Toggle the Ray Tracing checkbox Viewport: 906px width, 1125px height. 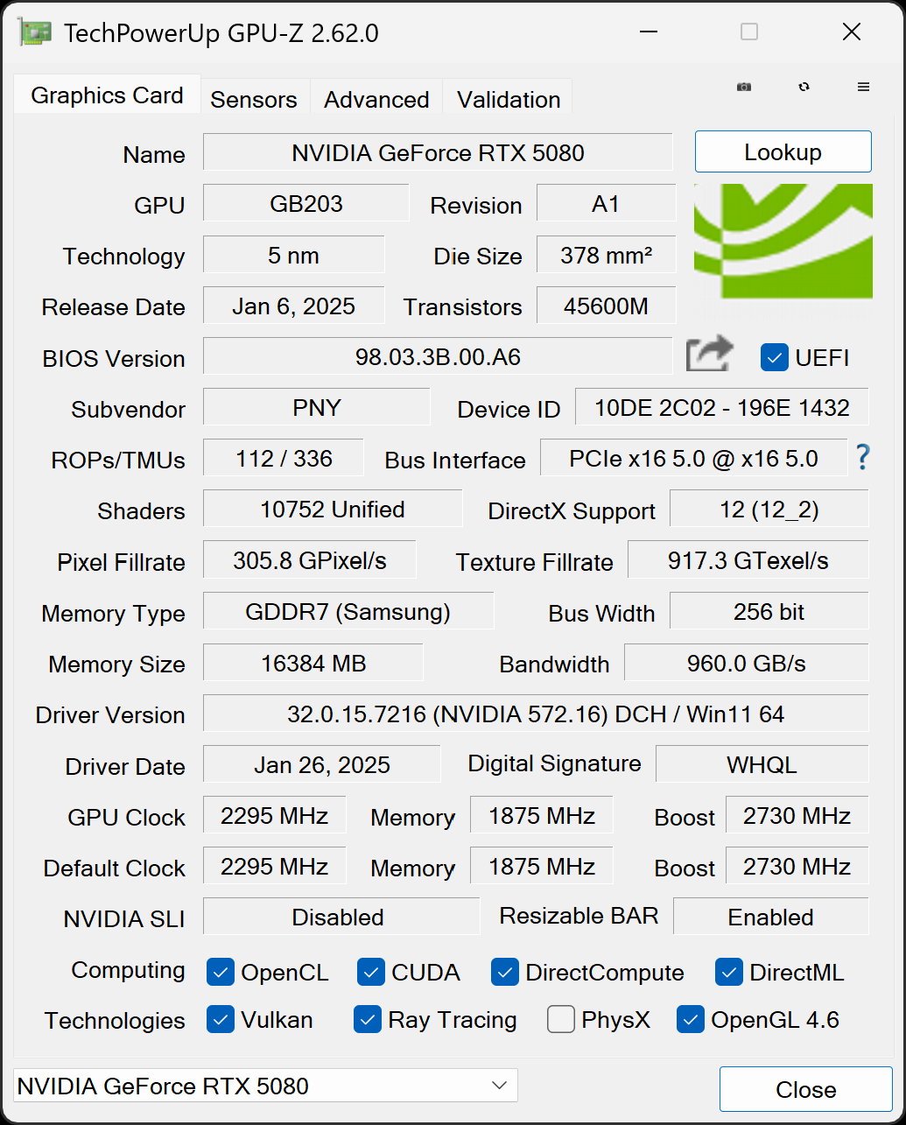368,1019
